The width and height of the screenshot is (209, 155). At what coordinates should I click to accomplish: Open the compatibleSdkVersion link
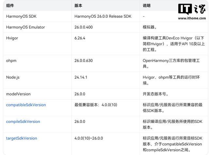tap(26, 105)
